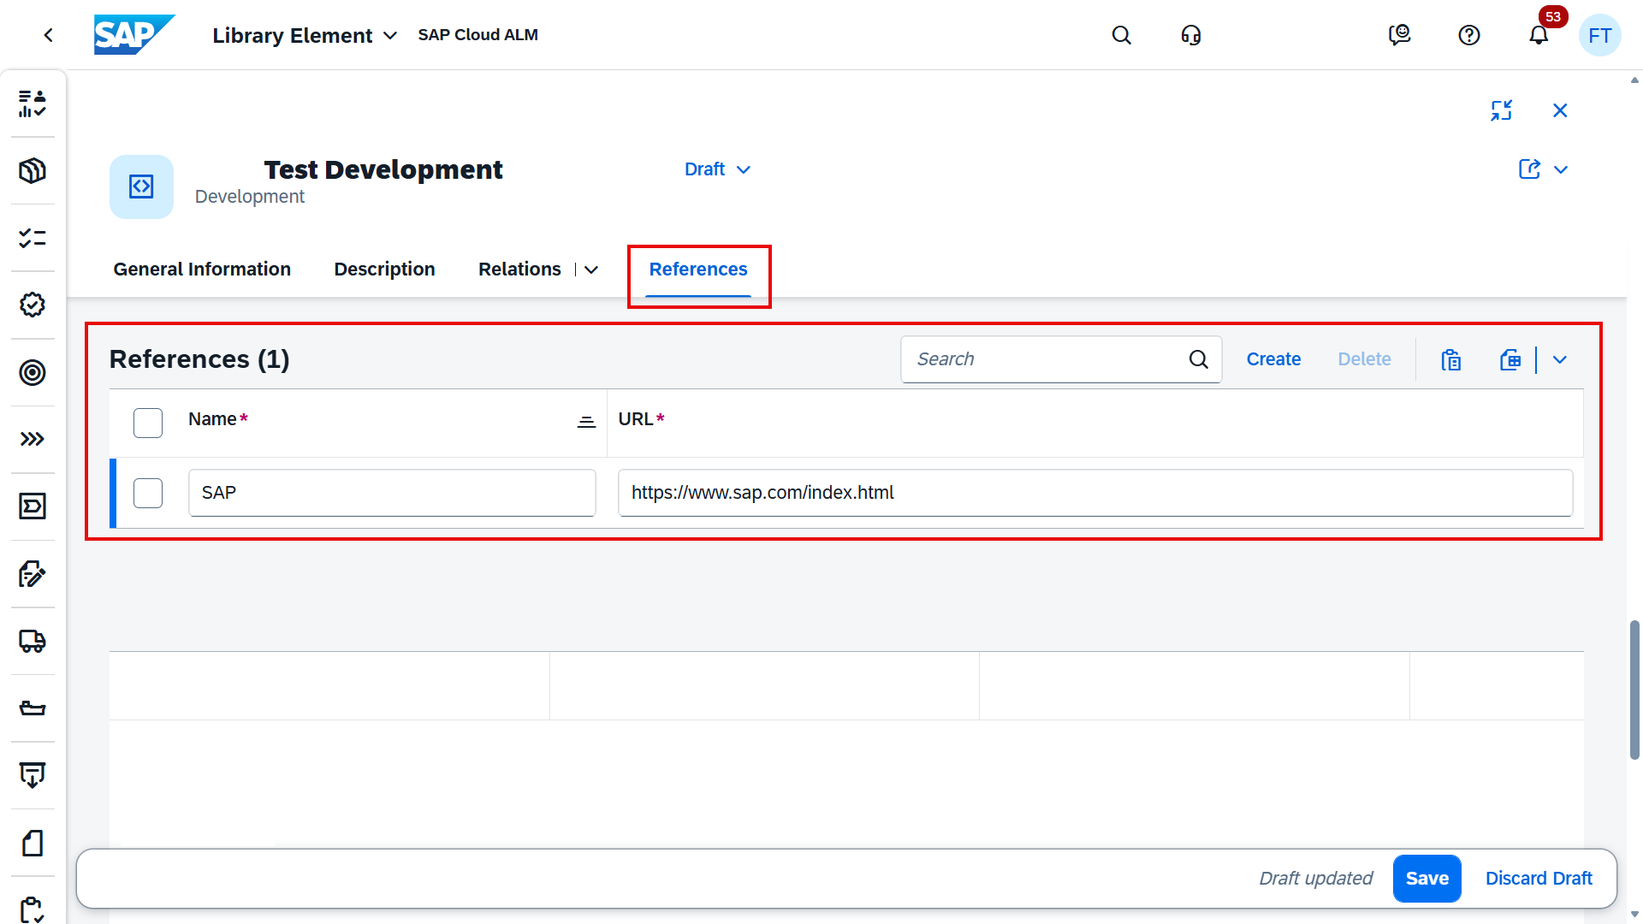
Task: Open the target circles sidebar icon
Action: click(x=33, y=372)
